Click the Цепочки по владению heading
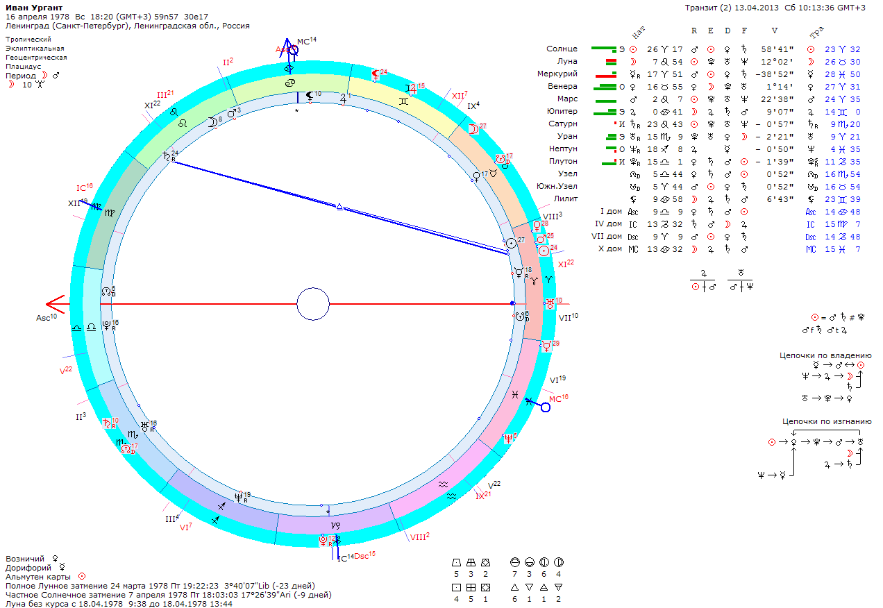883x608 pixels. [x=825, y=355]
